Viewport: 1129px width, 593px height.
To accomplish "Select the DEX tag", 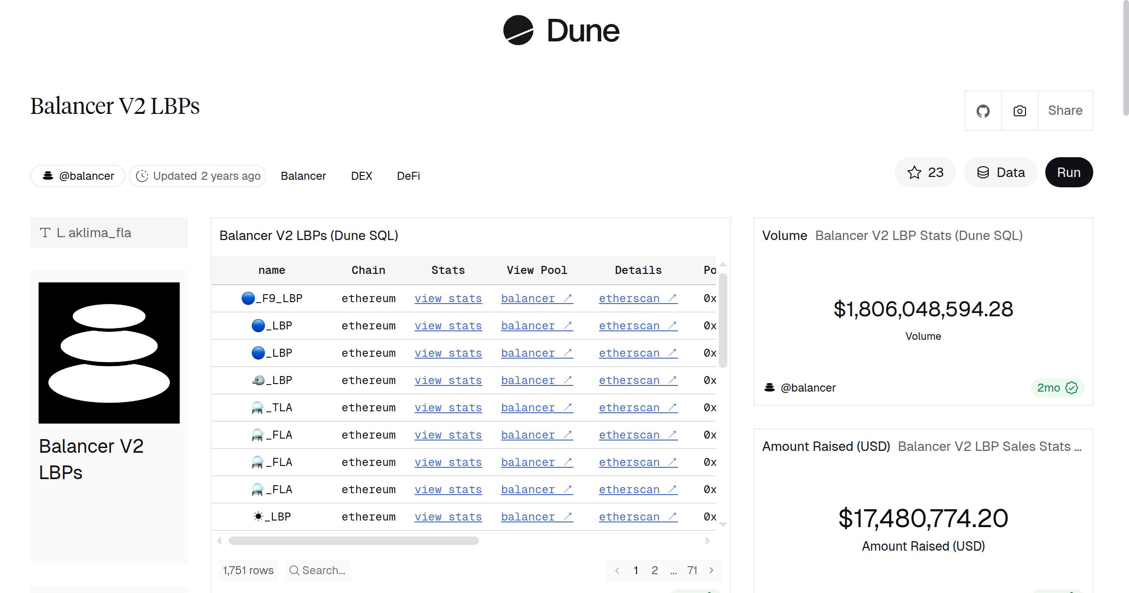I will click(361, 176).
